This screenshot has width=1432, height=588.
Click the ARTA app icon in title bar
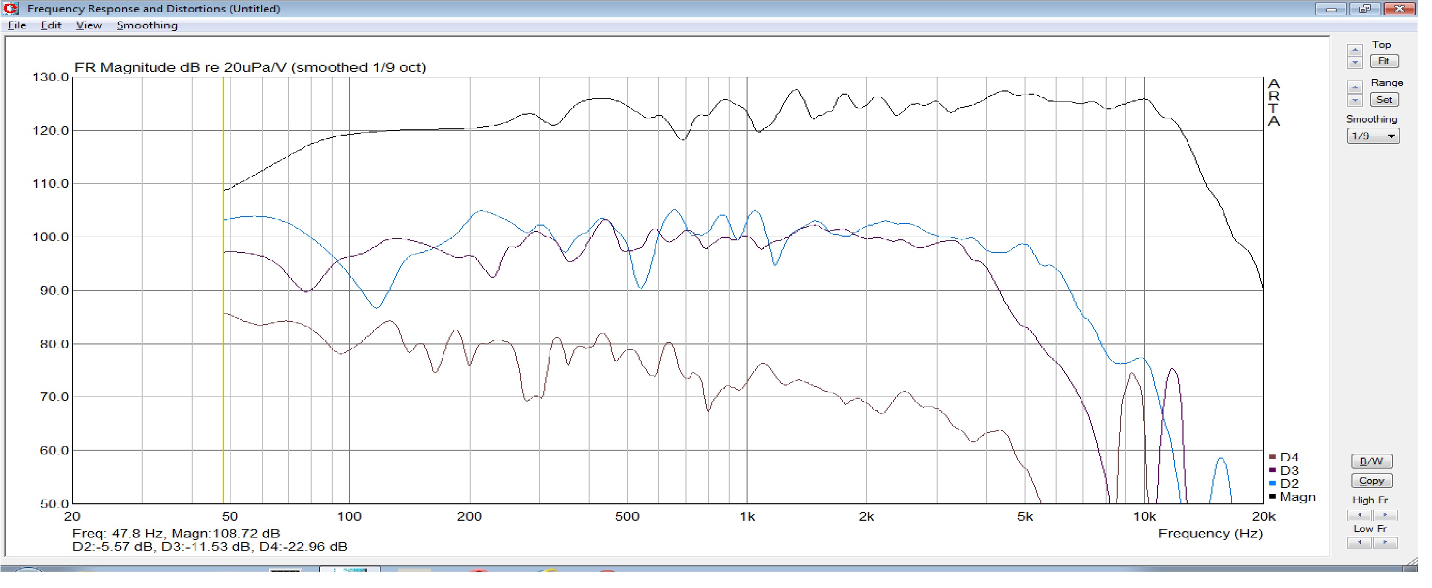click(x=11, y=8)
